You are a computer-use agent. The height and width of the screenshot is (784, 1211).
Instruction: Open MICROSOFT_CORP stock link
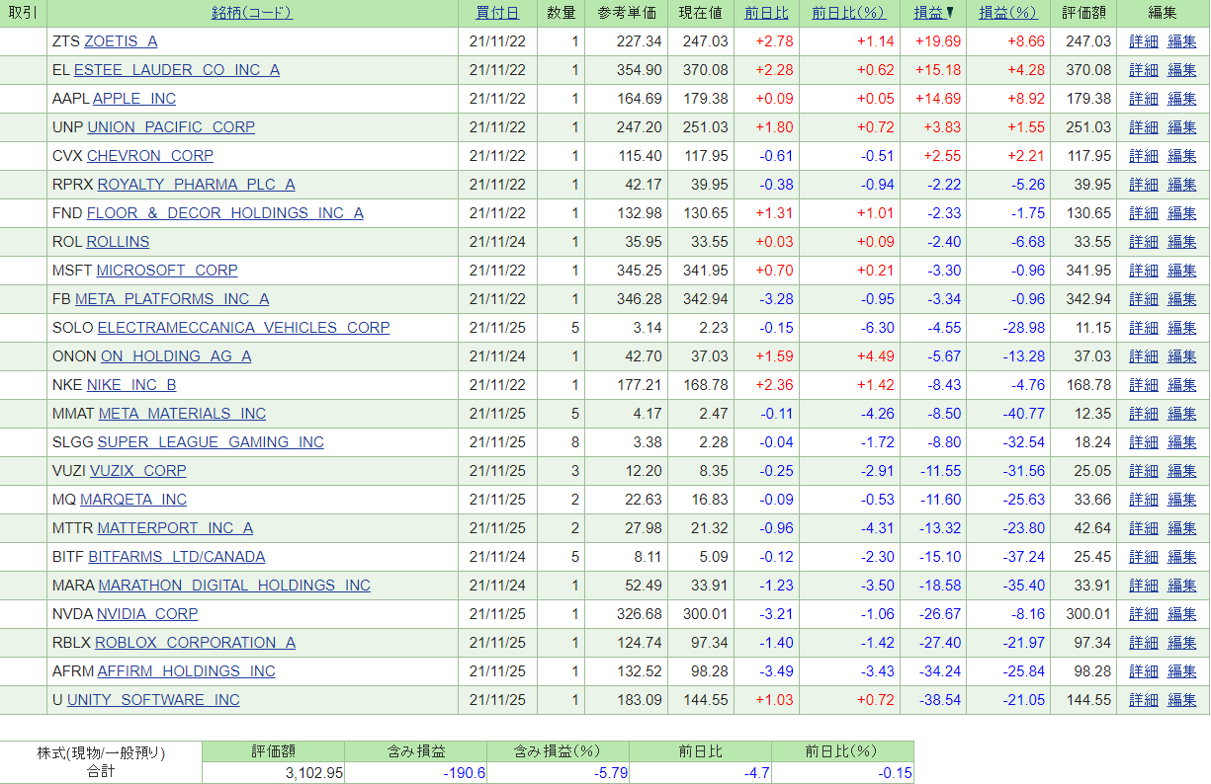pyautogui.click(x=167, y=271)
